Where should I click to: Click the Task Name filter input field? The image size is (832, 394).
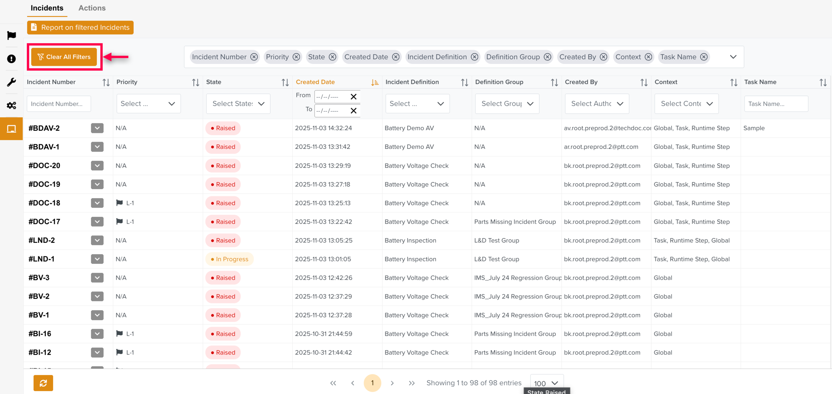[x=776, y=104]
